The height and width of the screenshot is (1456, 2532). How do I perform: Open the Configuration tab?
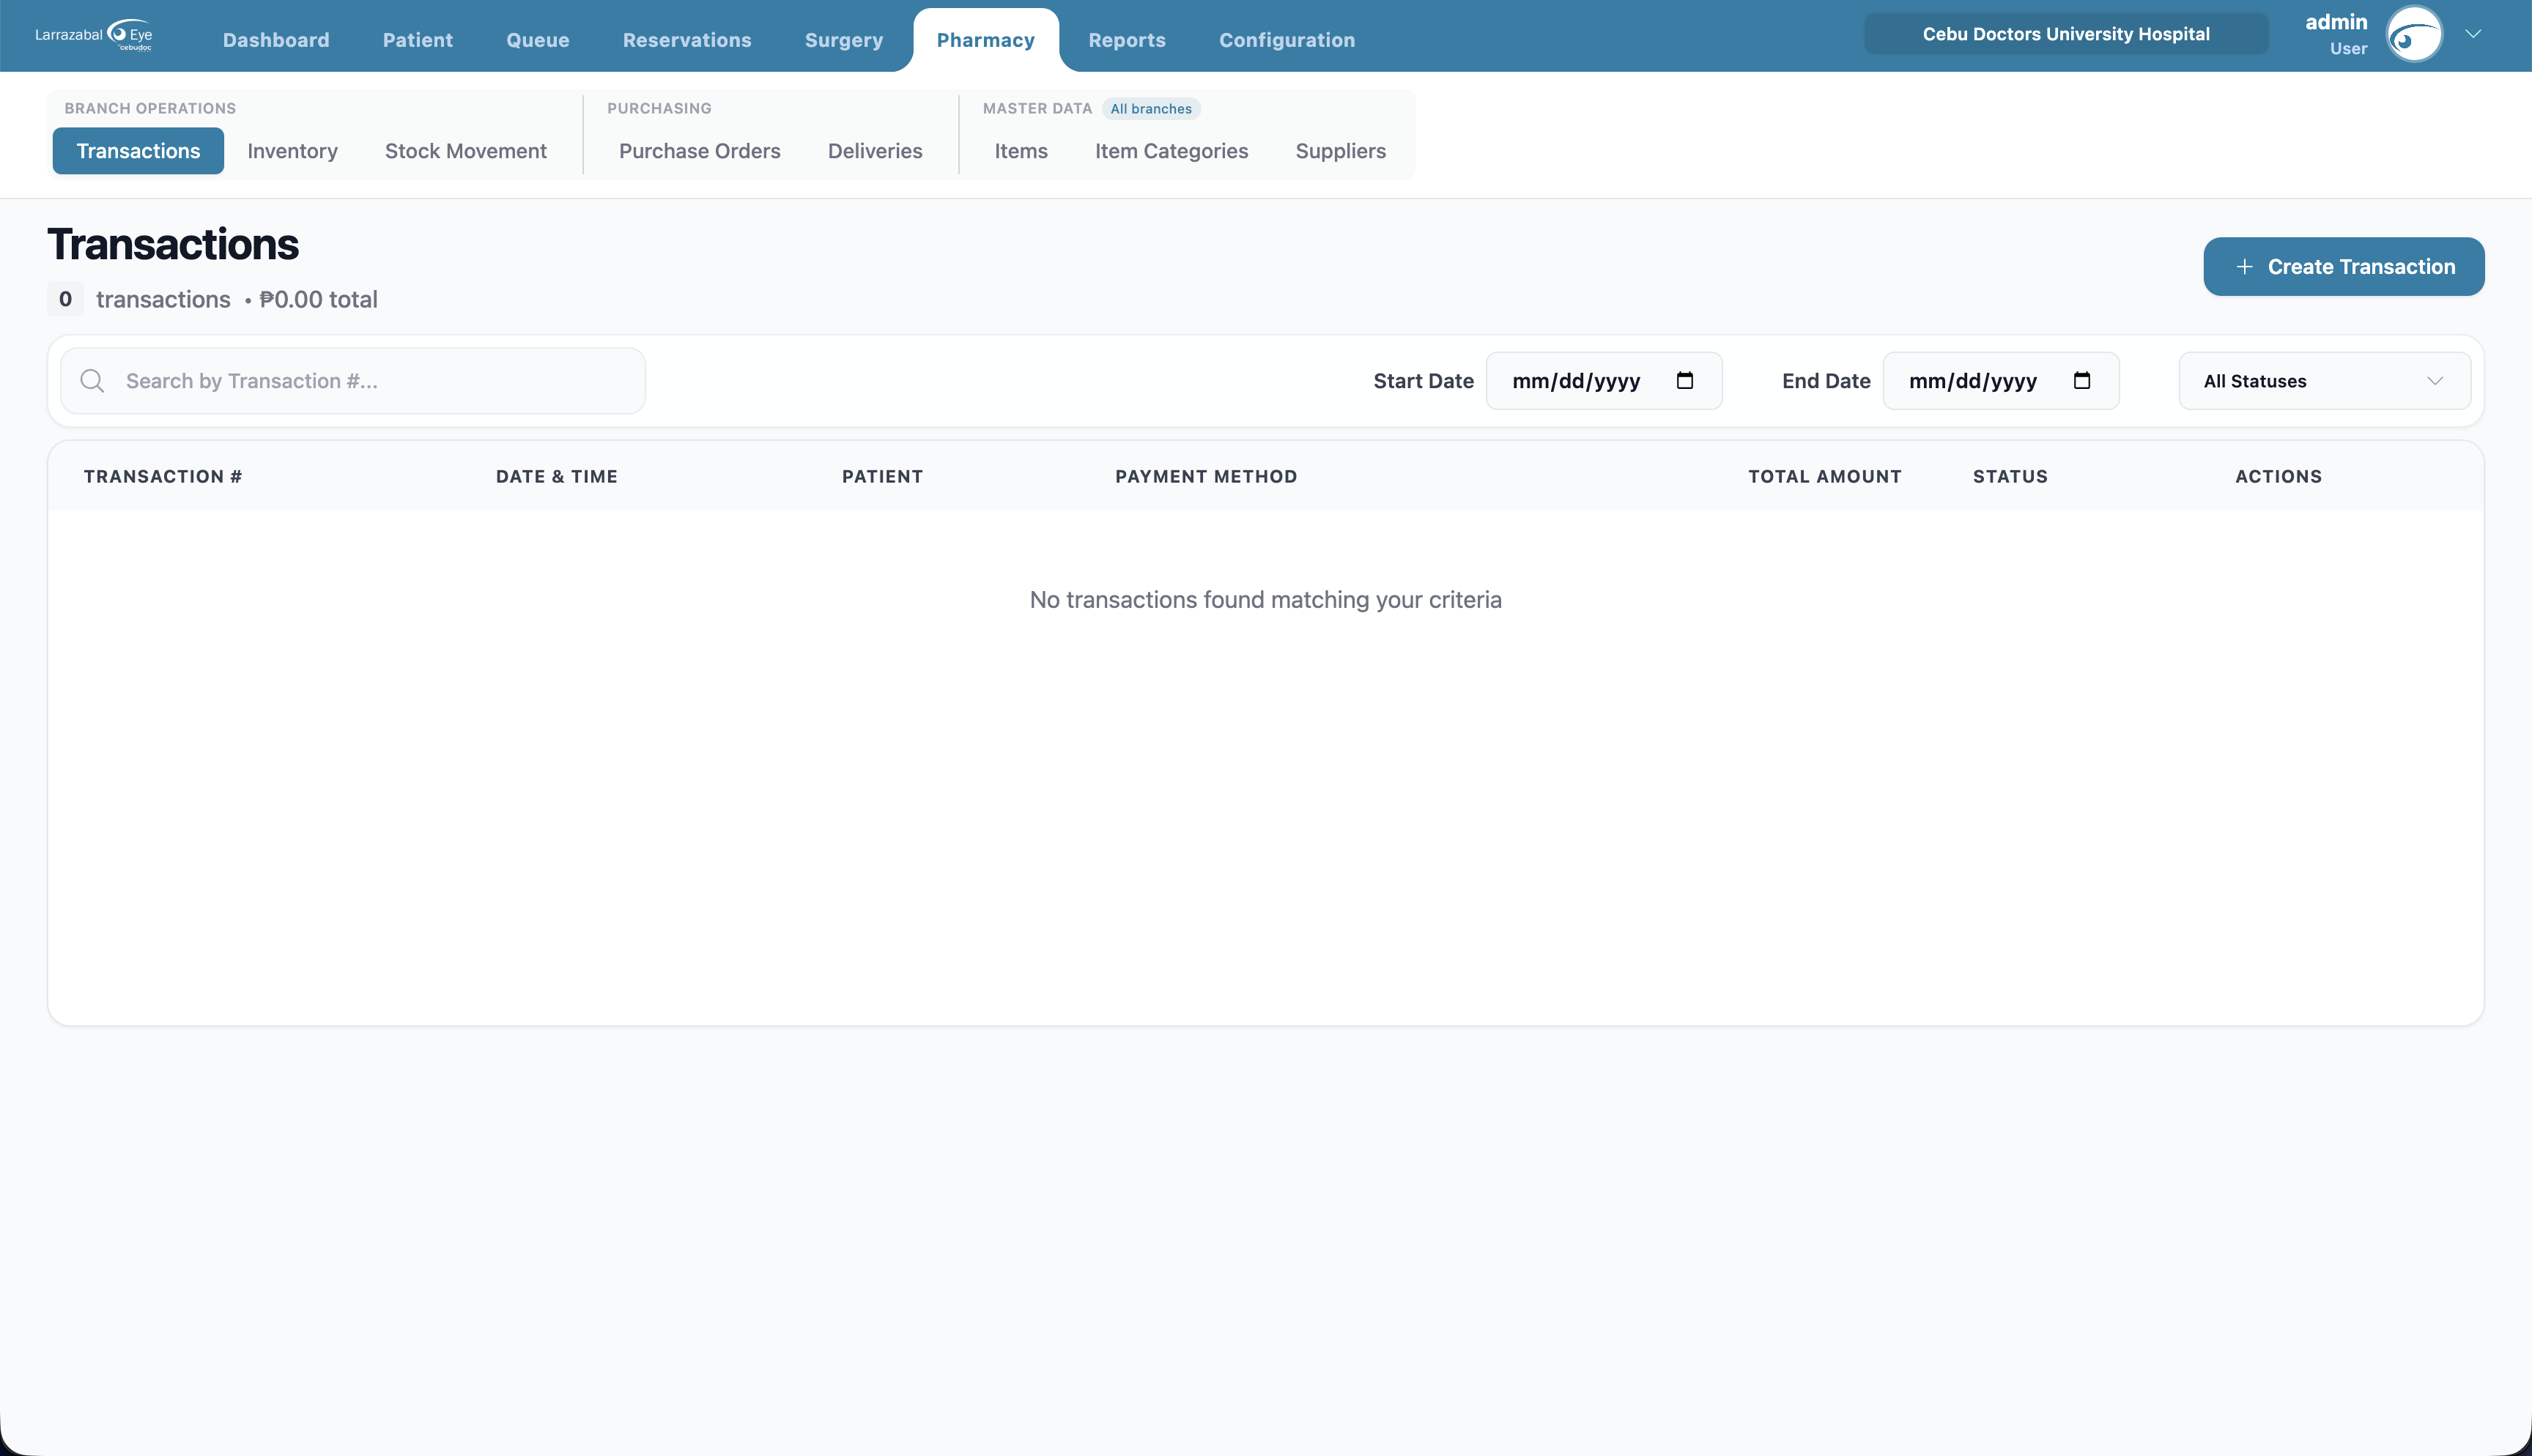click(1287, 40)
